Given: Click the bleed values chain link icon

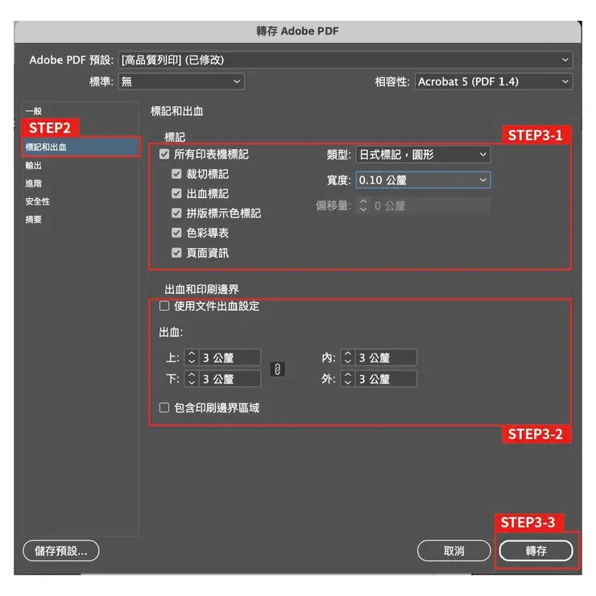Looking at the screenshot, I should pyautogui.click(x=278, y=369).
